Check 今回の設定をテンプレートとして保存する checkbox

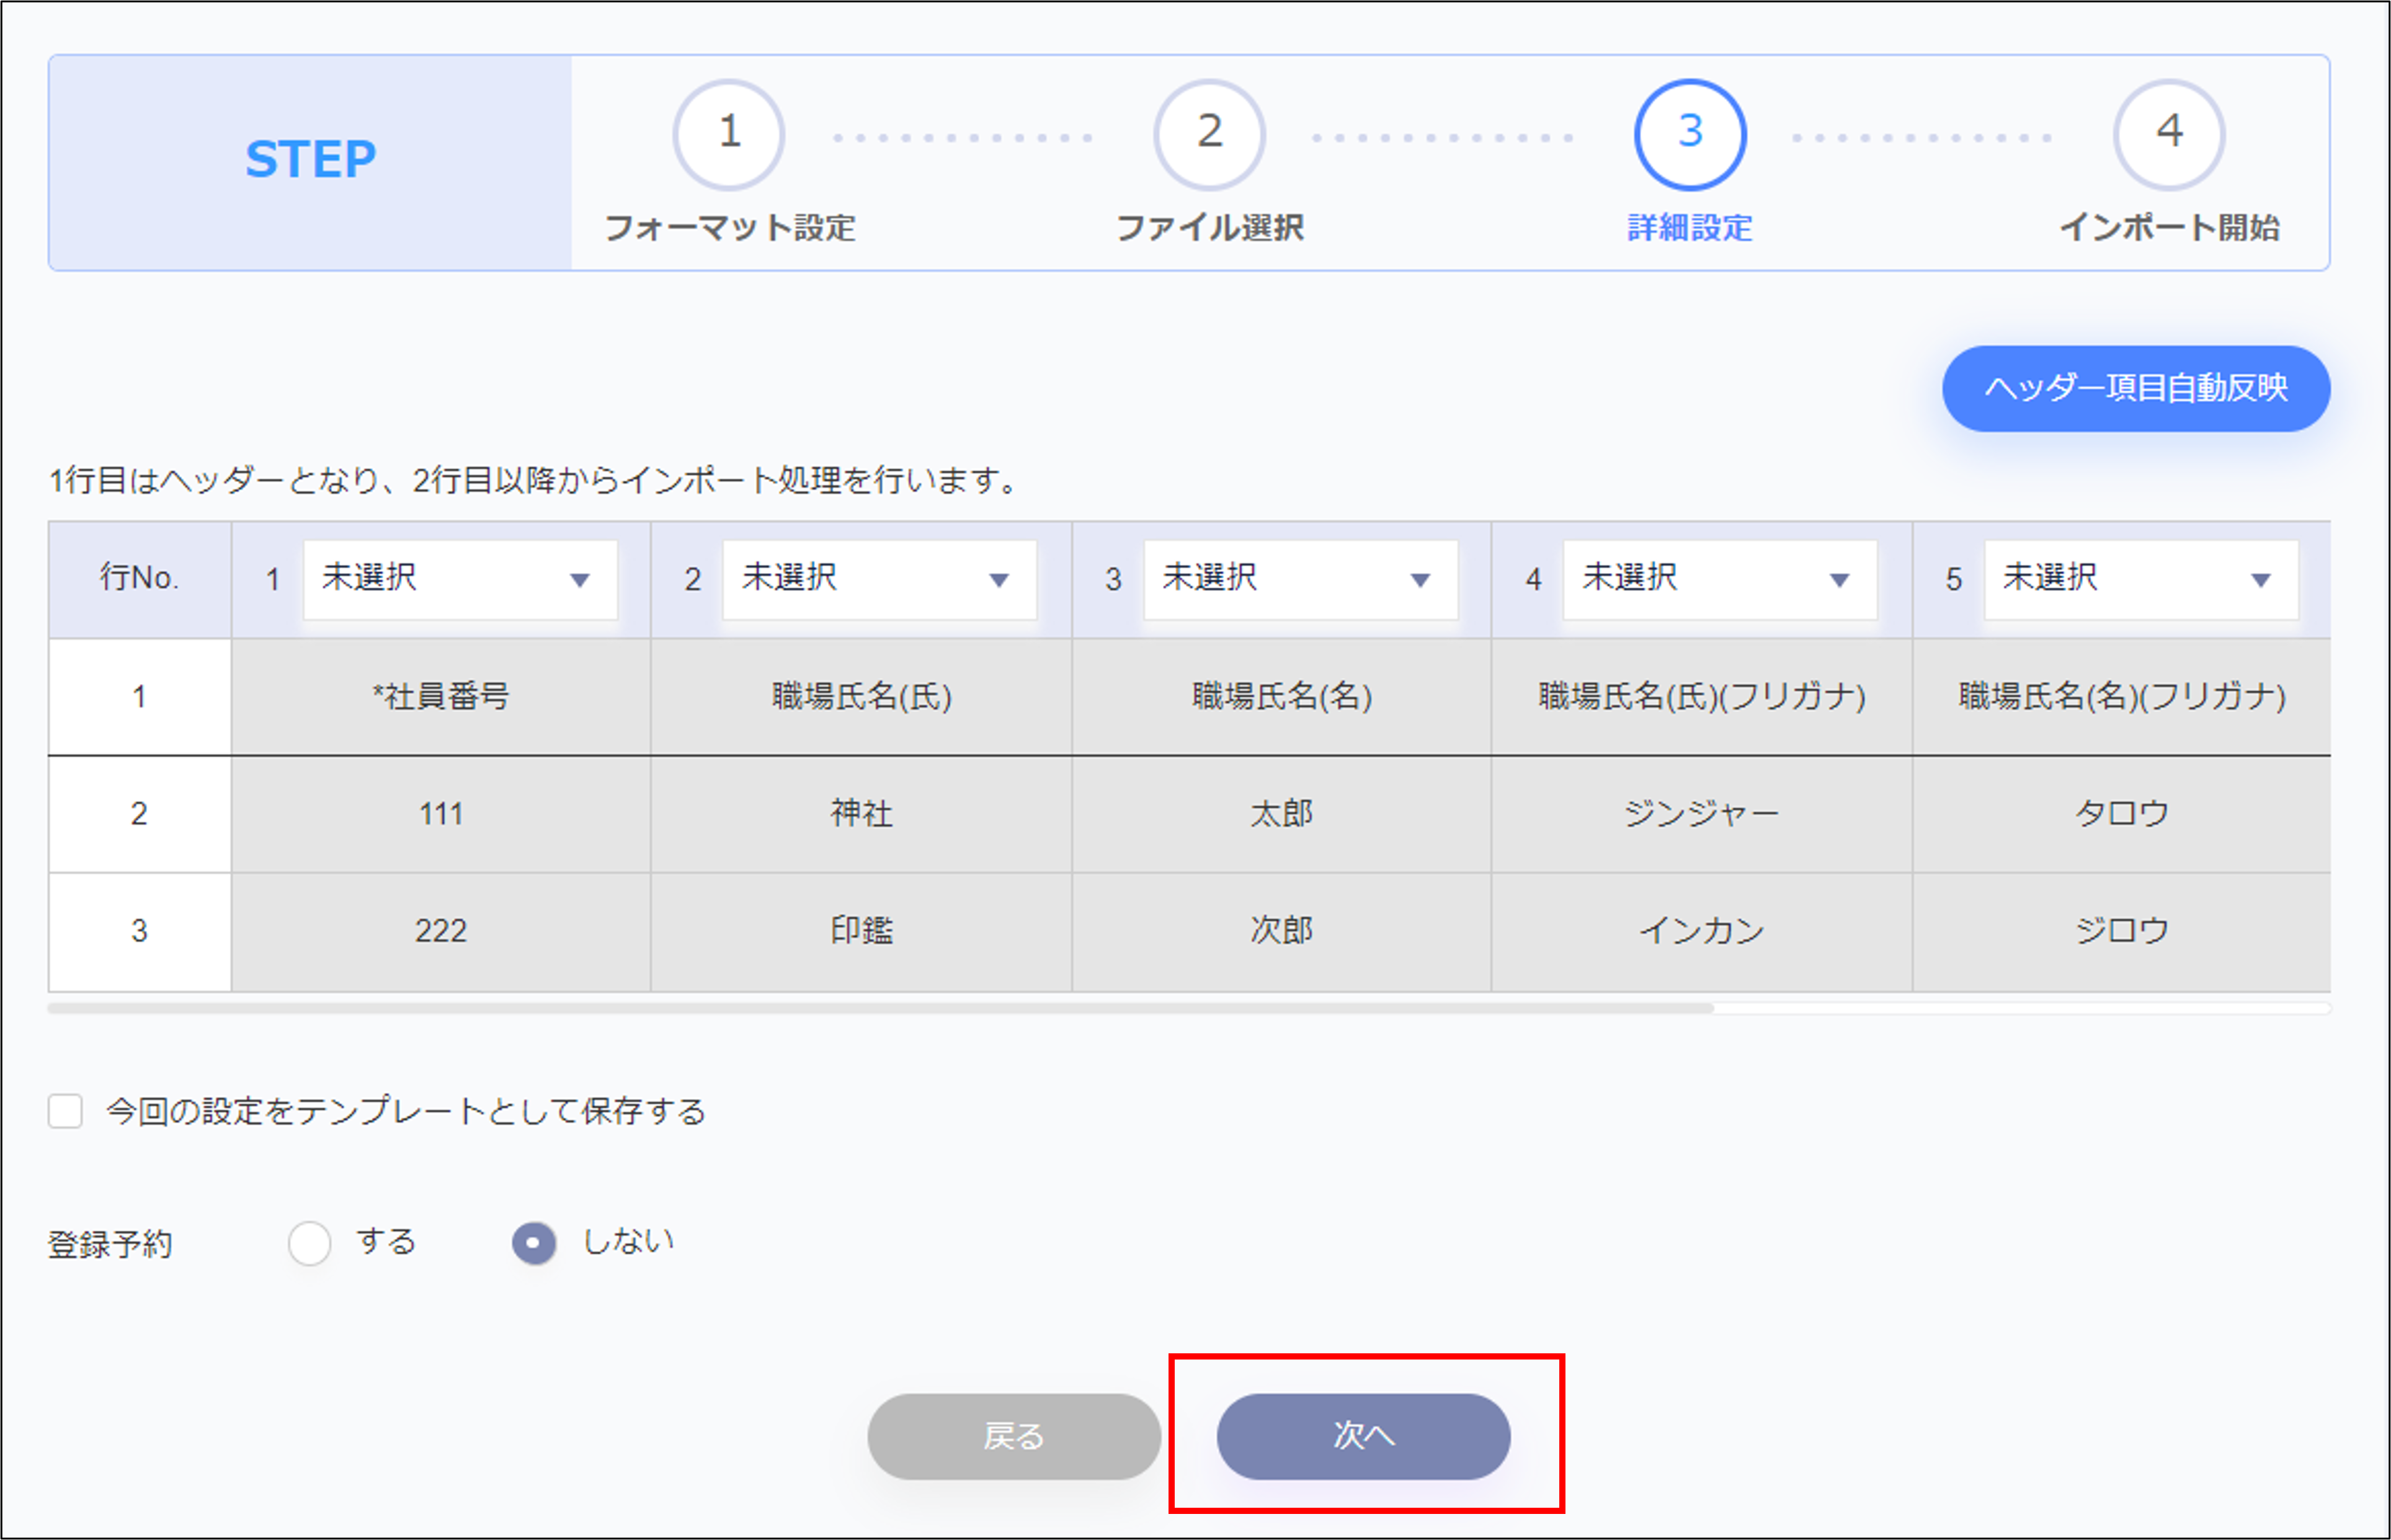(x=66, y=1111)
